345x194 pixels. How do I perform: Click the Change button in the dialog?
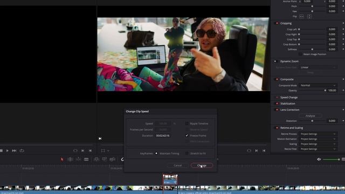coord(202,165)
